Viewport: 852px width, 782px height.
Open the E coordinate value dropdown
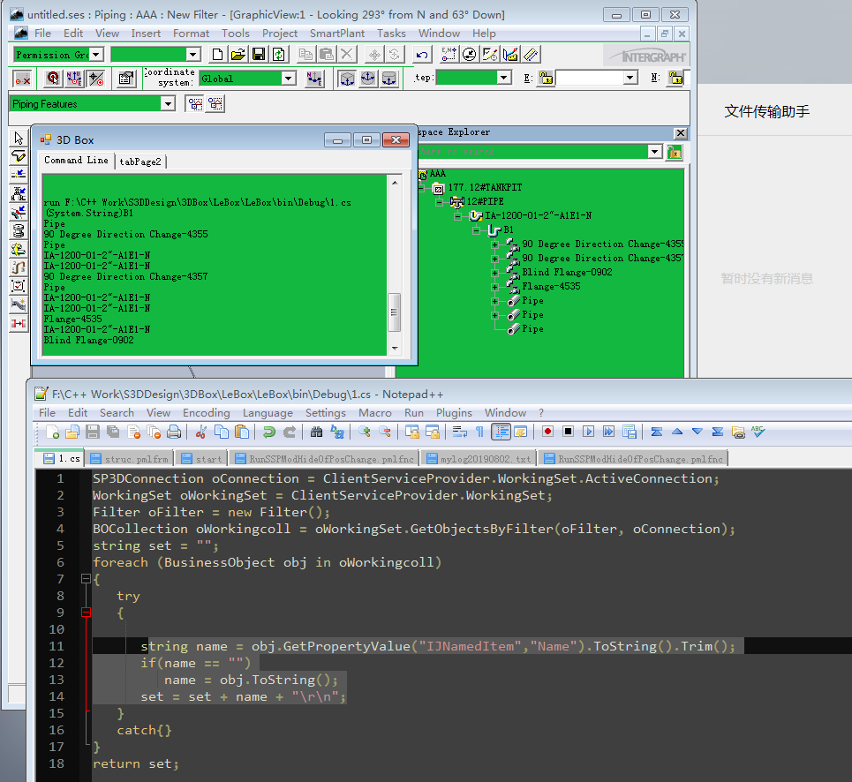pyautogui.click(x=630, y=78)
